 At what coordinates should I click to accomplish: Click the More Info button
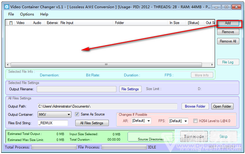point(202,75)
